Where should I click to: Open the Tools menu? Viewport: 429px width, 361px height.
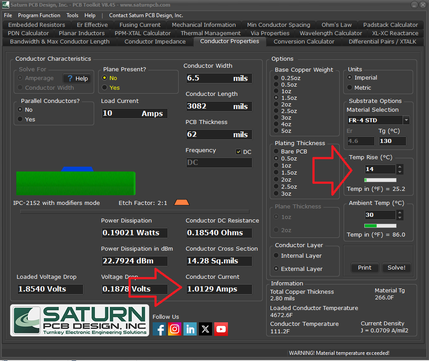[72, 15]
